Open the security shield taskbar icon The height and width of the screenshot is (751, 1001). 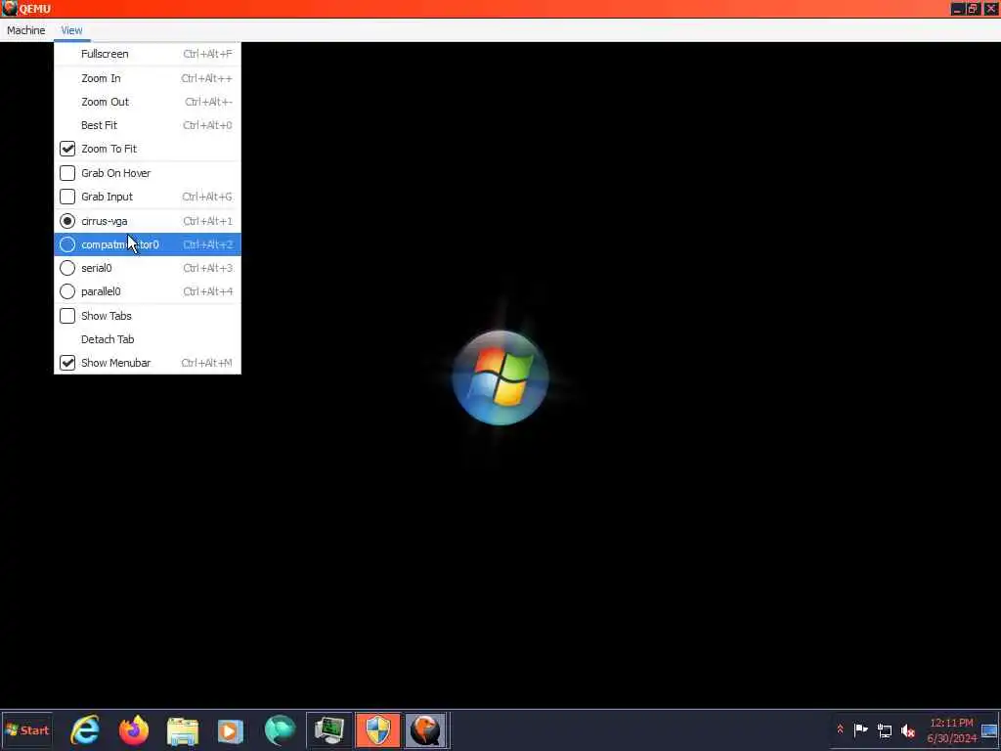point(378,730)
